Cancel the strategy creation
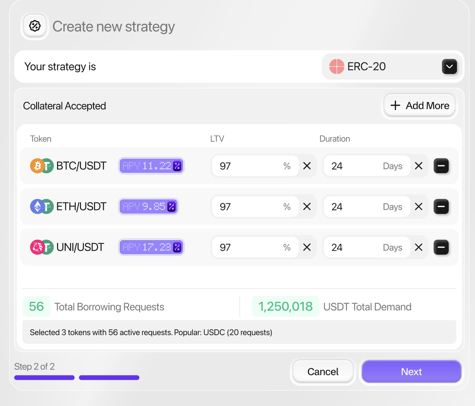475x406 pixels. click(x=323, y=372)
